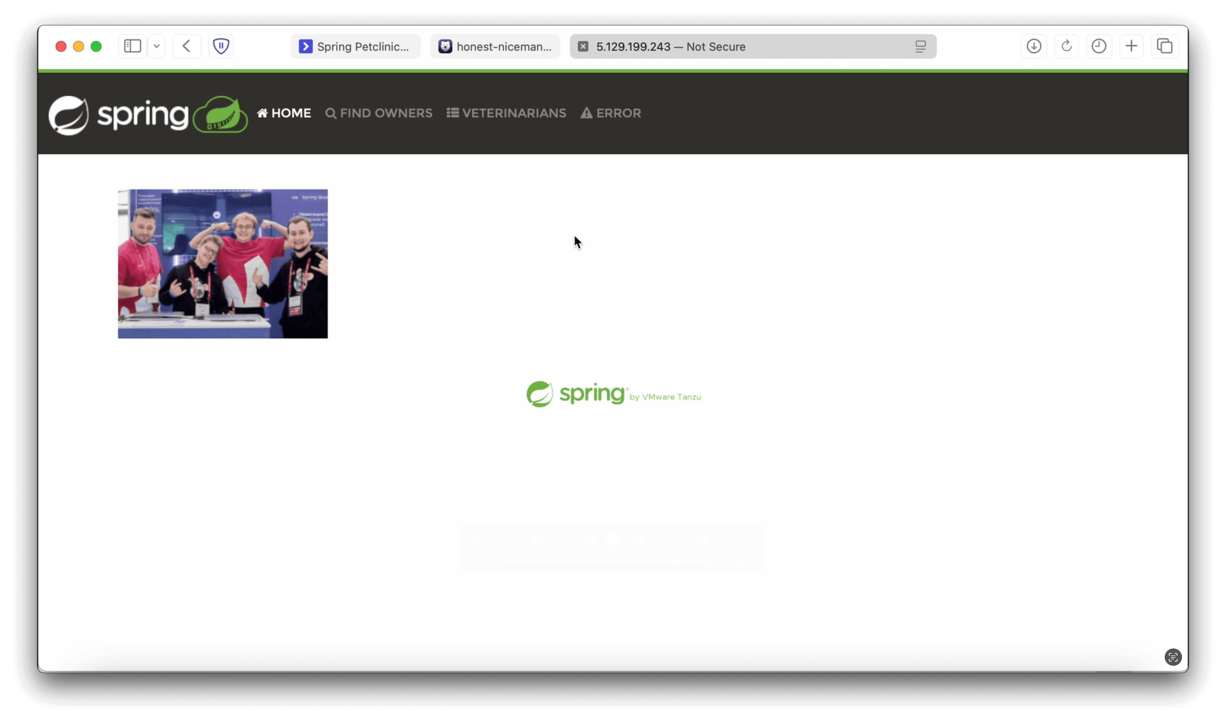Screen dimensions: 1226x722
Task: Open the History clock icon
Action: click(x=1099, y=46)
